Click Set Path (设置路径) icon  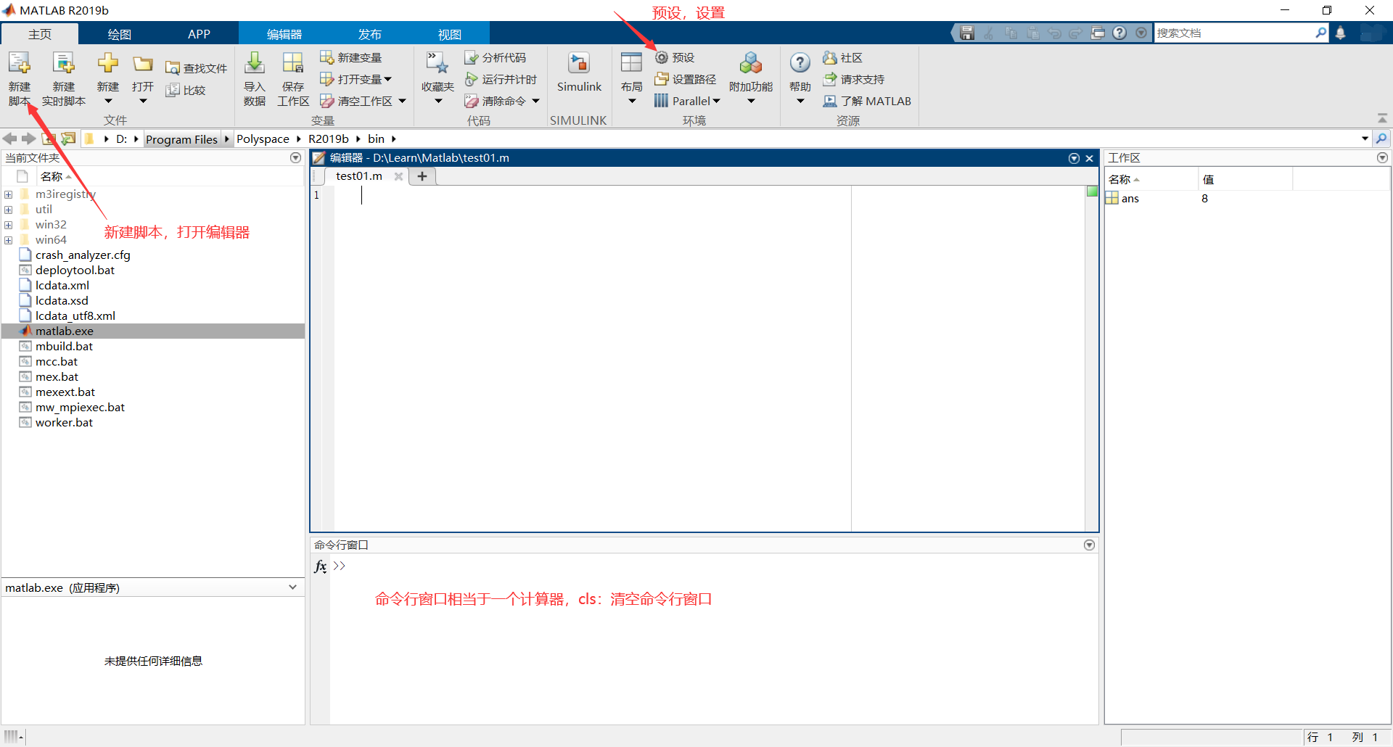pyautogui.click(x=661, y=79)
